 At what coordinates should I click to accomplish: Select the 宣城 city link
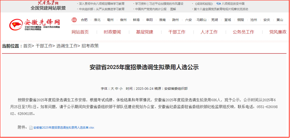coord(227,20)
